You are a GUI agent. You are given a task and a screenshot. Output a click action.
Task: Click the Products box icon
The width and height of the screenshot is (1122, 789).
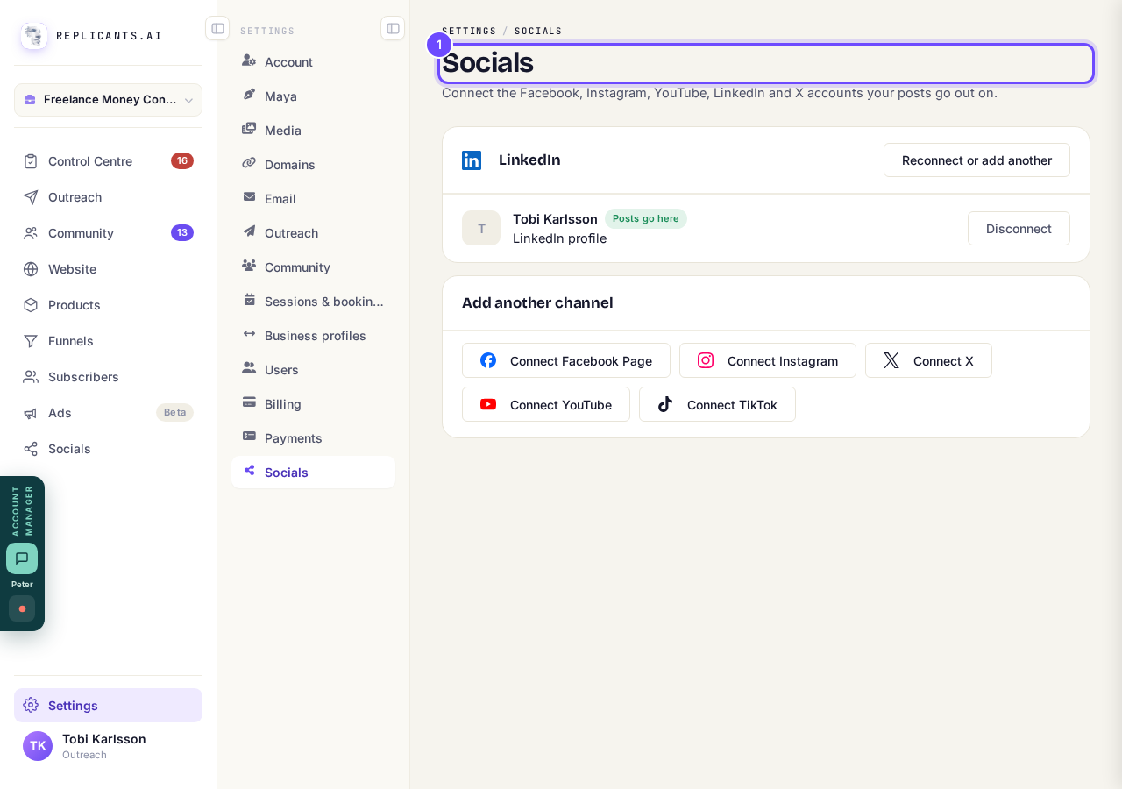[x=31, y=305]
